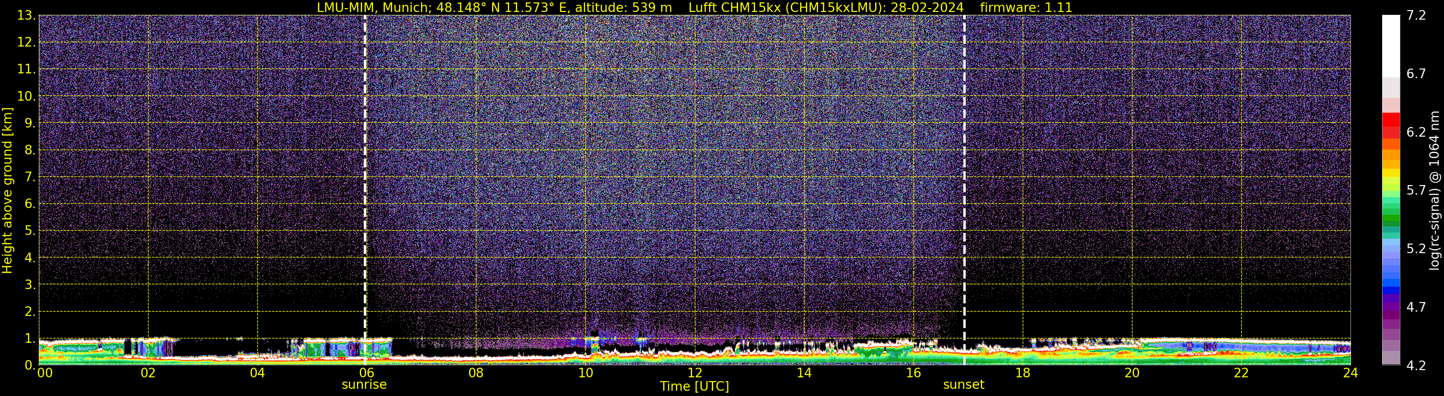The image size is (1444, 396).
Task: Click the time-axis tick "18"
Action: [1022, 373]
